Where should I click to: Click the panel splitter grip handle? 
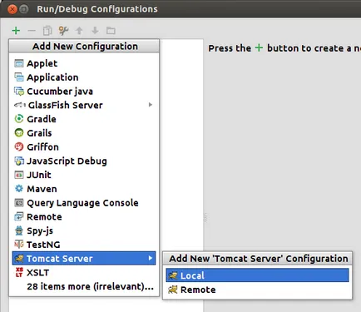(205, 218)
